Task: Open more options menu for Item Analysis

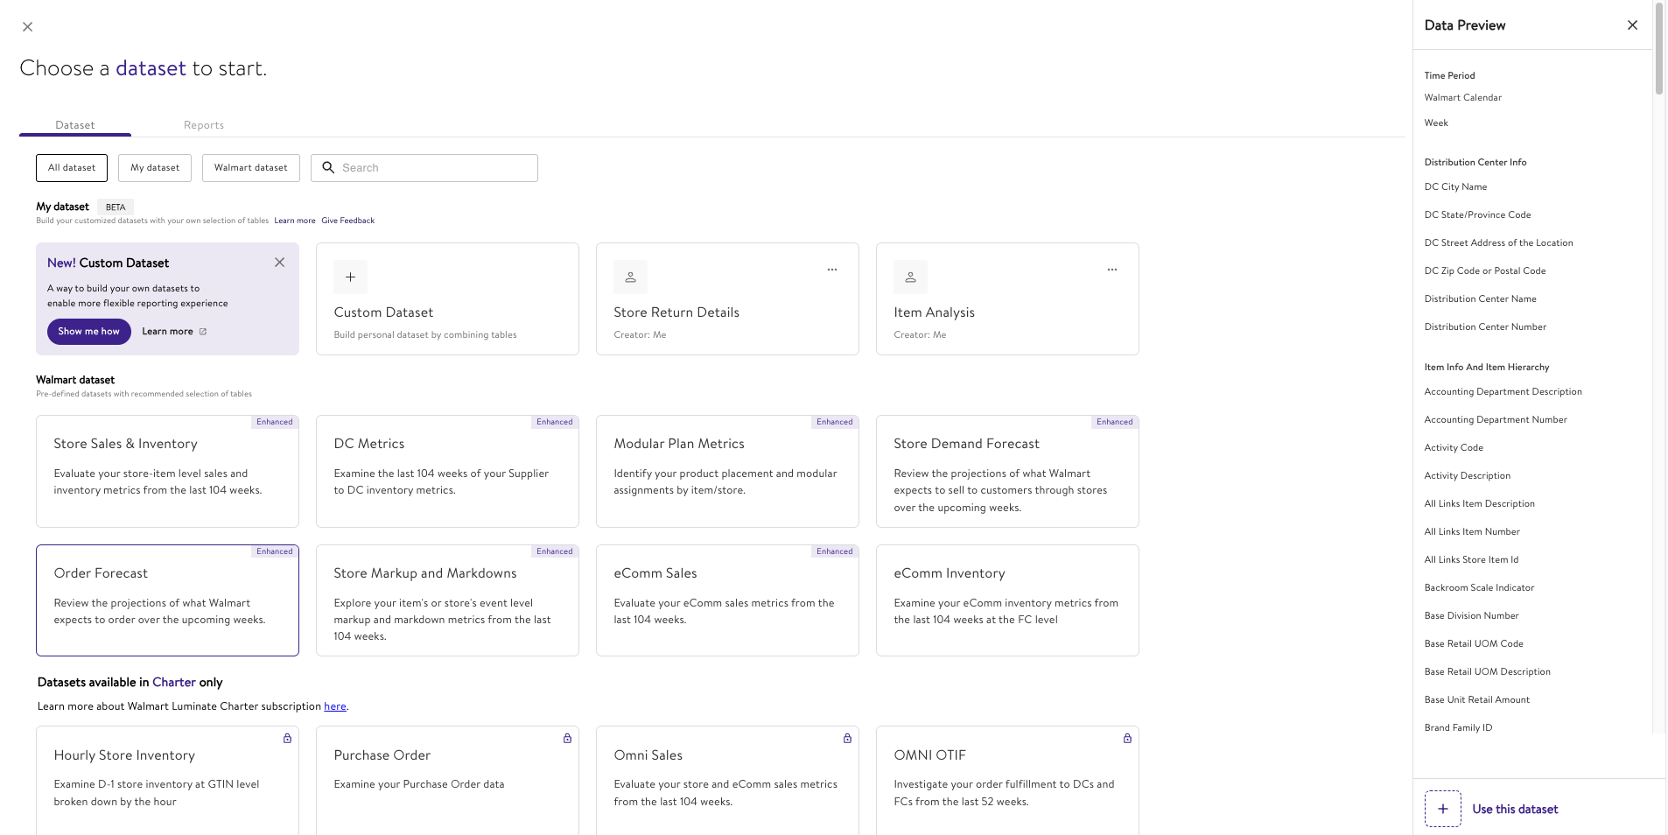Action: (x=1112, y=270)
